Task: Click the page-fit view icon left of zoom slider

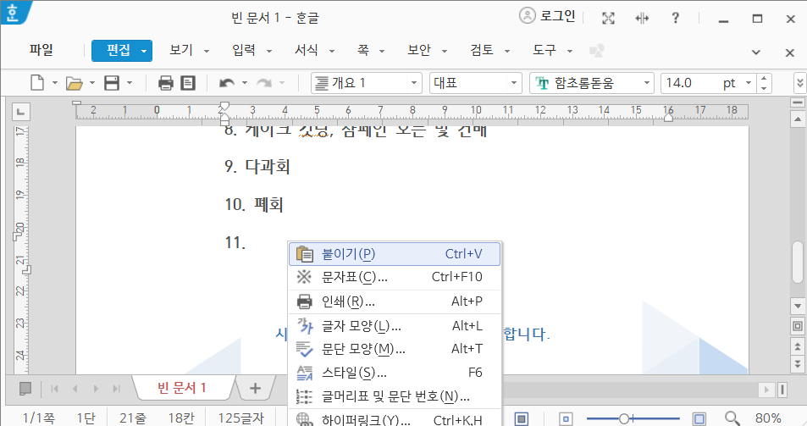Action: click(566, 418)
